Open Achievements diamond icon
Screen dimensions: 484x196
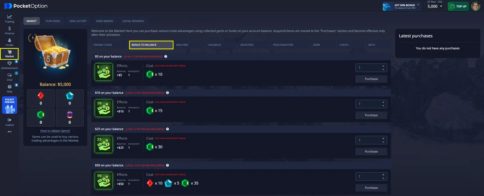tap(9, 65)
